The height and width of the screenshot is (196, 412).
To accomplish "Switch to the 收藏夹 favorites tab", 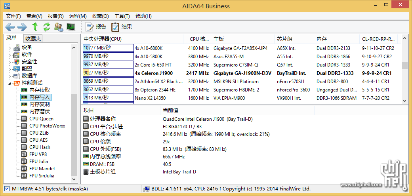I will pyautogui.click(x=33, y=39).
